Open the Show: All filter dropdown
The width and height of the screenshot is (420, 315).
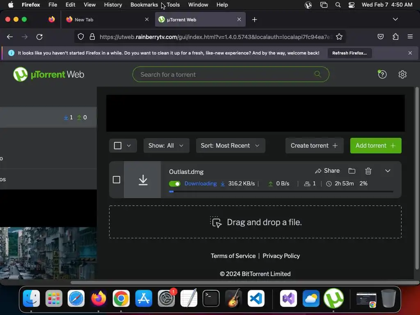(x=167, y=146)
